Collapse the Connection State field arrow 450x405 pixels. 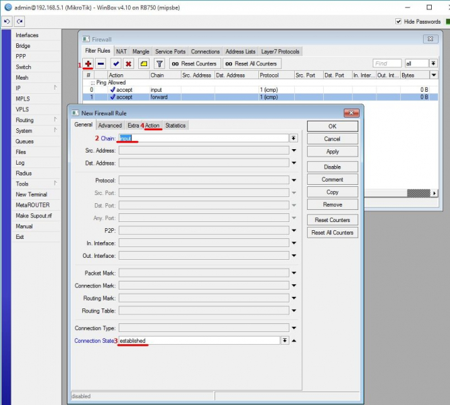(x=294, y=341)
